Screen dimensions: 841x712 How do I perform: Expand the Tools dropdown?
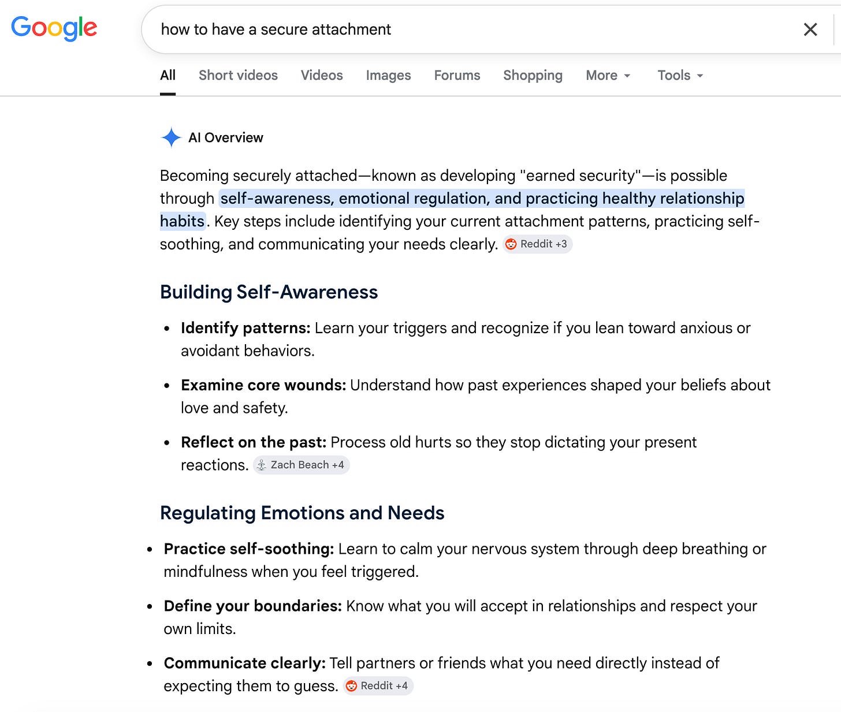pos(680,76)
